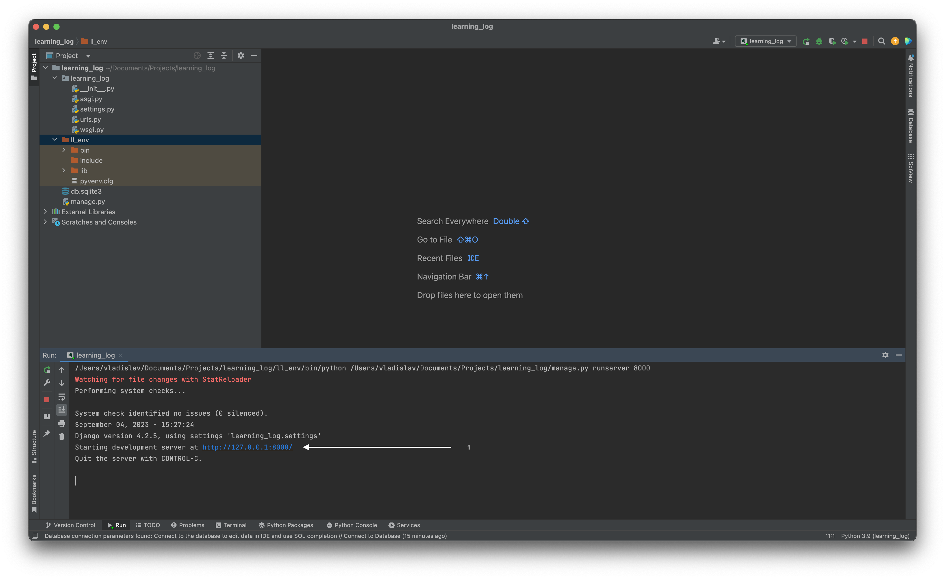Clear console output with trash icon
This screenshot has width=945, height=579.
[x=61, y=436]
